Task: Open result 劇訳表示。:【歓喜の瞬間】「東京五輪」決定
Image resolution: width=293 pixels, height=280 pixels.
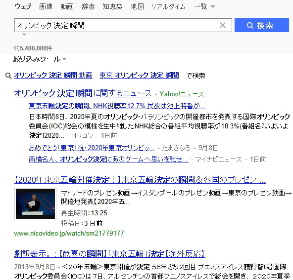Action: (x=110, y=254)
